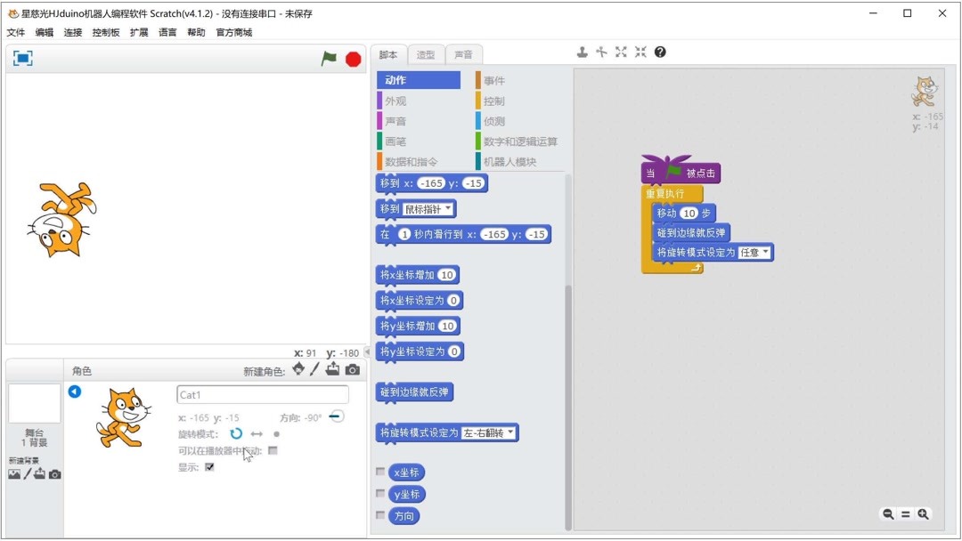The height and width of the screenshot is (541, 962).
Task: Select the scissors delete tool in the toolbar
Action: [x=601, y=52]
